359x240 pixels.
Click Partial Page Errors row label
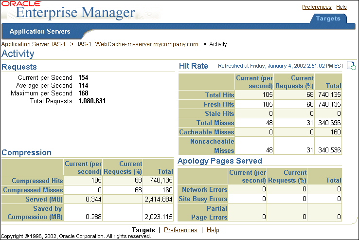click(209, 213)
